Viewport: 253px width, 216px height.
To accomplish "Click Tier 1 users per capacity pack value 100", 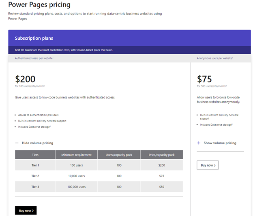I will (119, 165).
